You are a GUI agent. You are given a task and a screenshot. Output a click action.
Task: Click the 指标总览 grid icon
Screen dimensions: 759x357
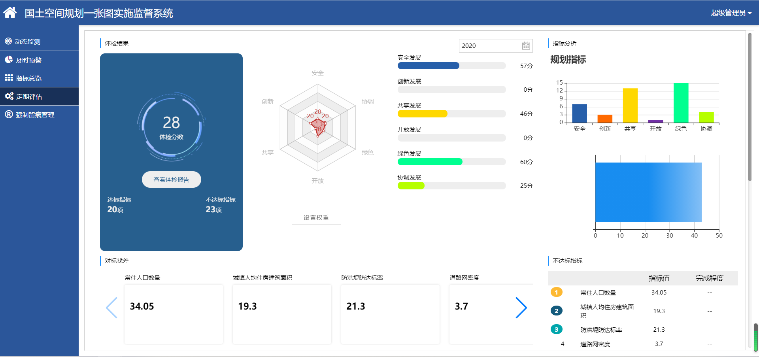pos(9,78)
